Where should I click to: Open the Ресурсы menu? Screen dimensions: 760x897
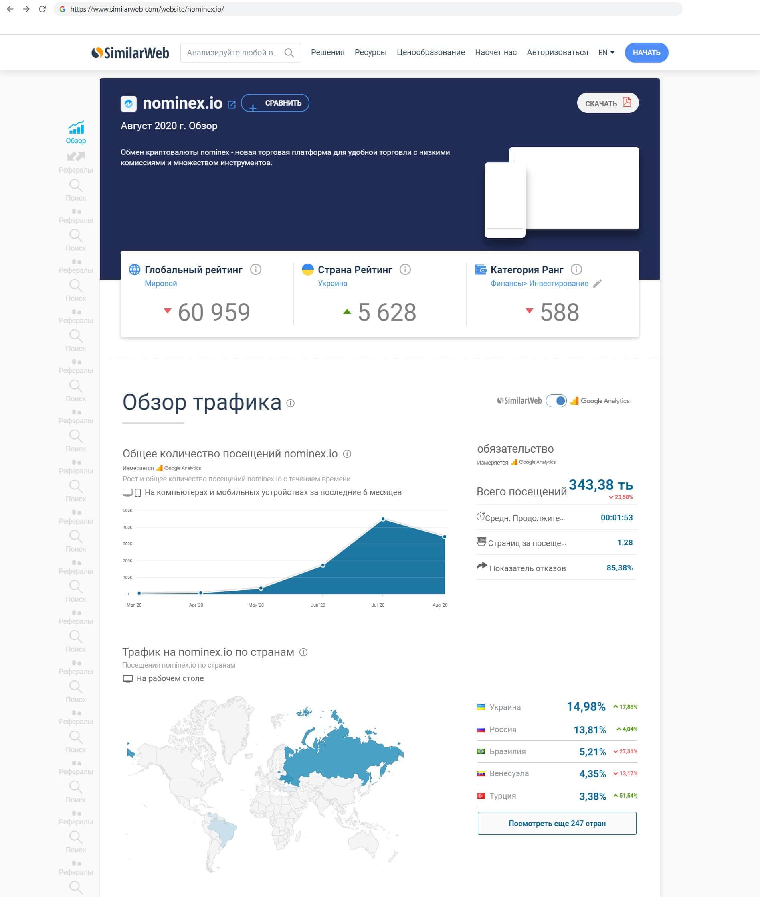click(370, 52)
